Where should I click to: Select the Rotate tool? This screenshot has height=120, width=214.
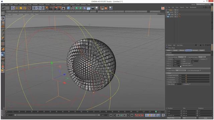[x=25, y=8]
